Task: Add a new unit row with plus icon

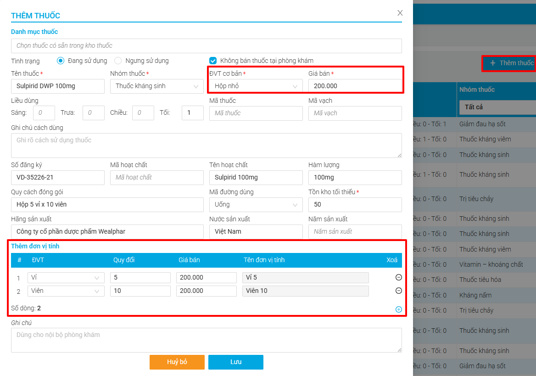Action: point(398,309)
